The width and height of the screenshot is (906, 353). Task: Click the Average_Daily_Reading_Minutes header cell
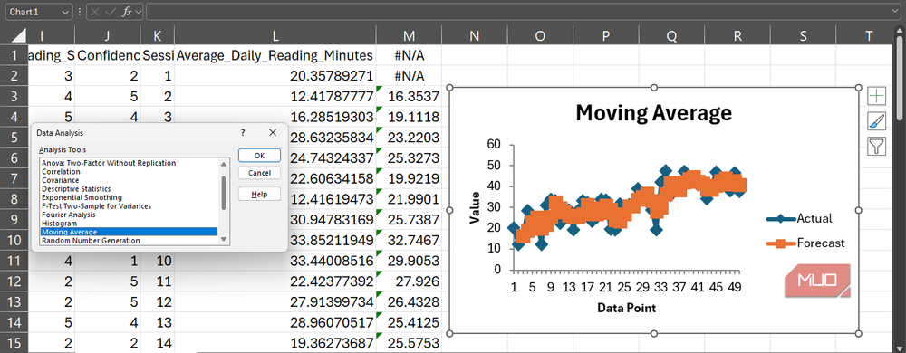[x=275, y=55]
